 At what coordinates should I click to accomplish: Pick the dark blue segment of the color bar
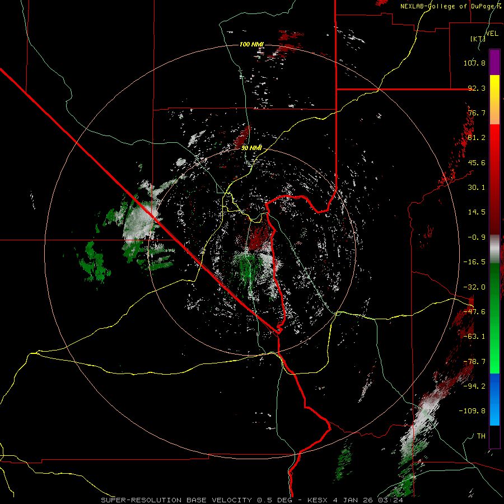point(494,386)
